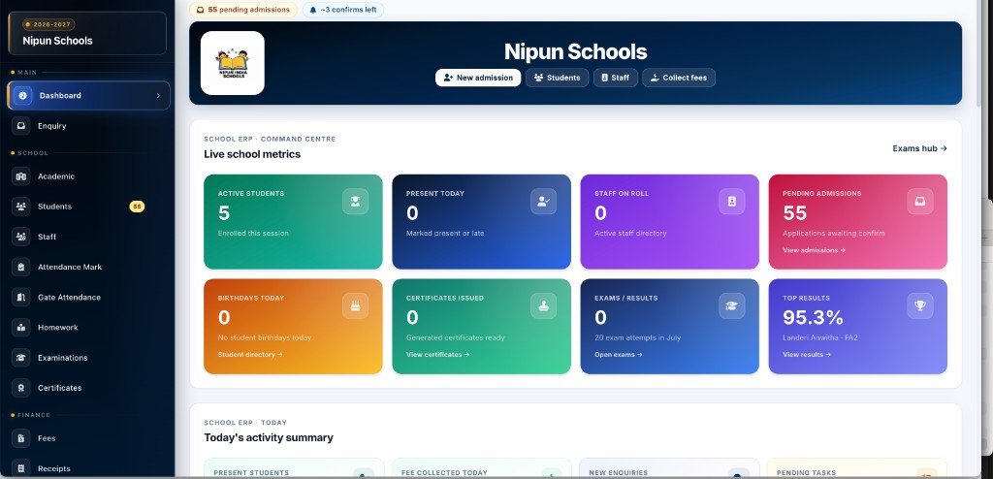
Task: Click the Exams / Results graduation cap icon
Action: pos(731,306)
